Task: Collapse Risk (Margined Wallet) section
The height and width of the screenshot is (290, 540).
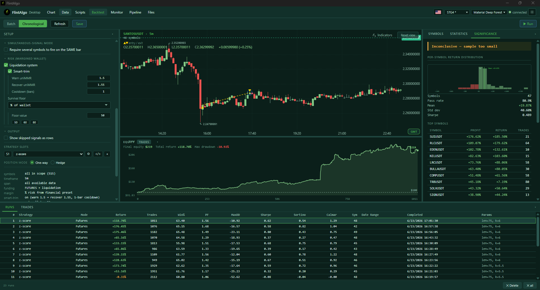Action: point(5,59)
